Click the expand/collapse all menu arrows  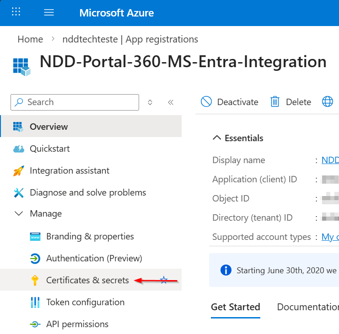pos(150,102)
